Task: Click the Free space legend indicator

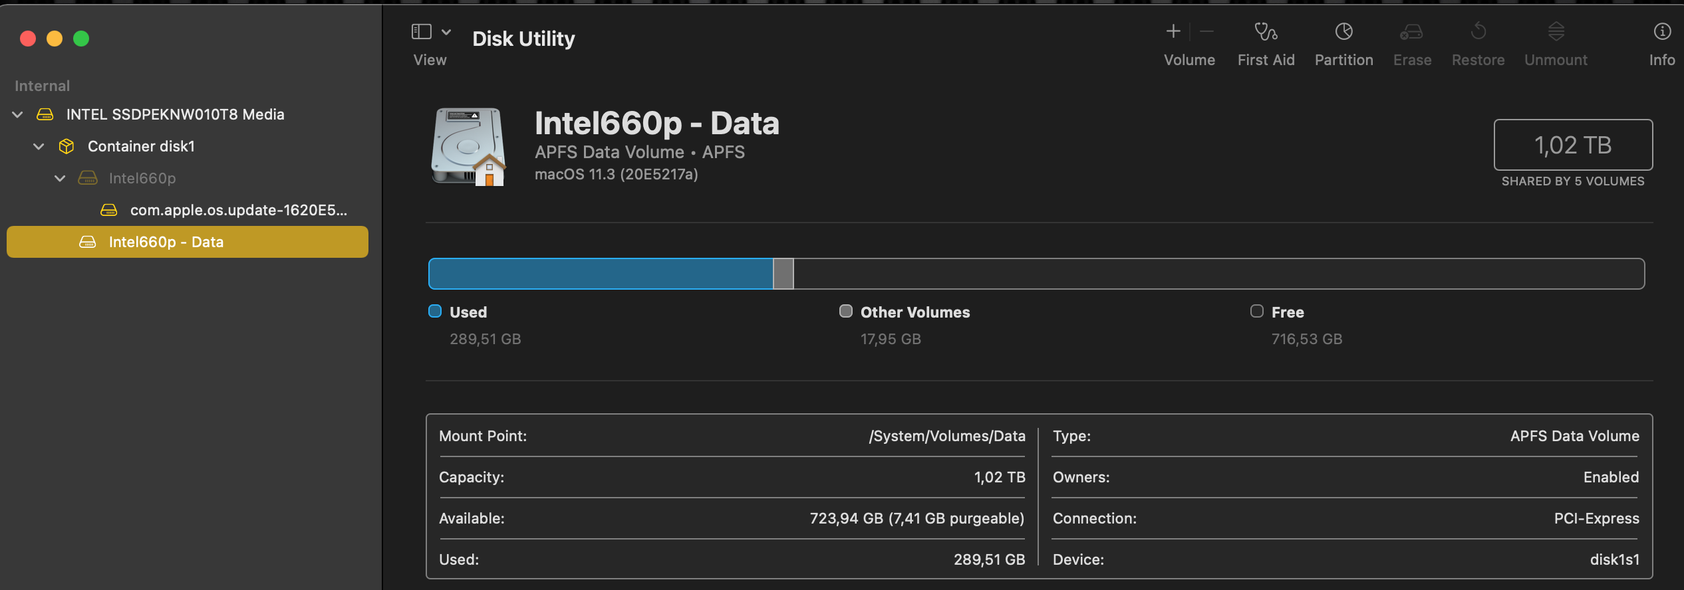Action: click(1256, 312)
